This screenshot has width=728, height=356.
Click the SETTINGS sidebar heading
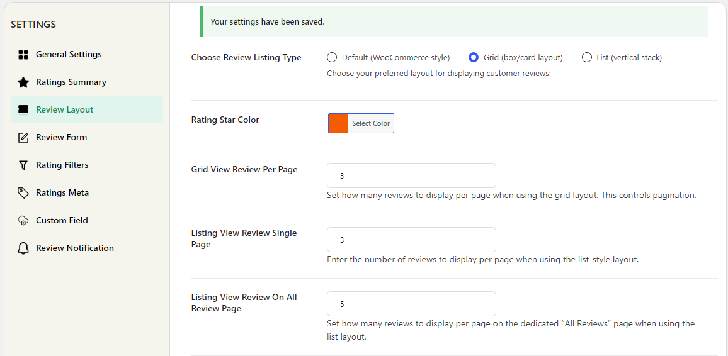(x=33, y=25)
